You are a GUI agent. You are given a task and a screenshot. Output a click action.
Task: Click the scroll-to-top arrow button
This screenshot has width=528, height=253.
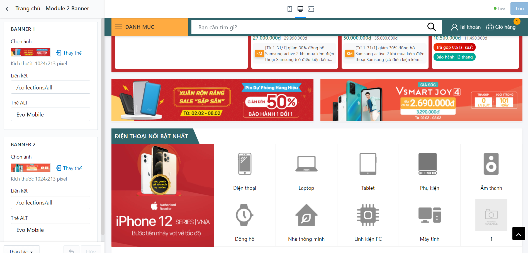pos(519,233)
